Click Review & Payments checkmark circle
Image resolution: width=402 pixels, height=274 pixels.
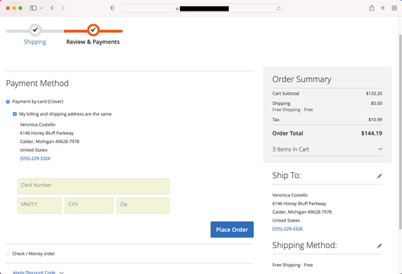click(x=93, y=30)
